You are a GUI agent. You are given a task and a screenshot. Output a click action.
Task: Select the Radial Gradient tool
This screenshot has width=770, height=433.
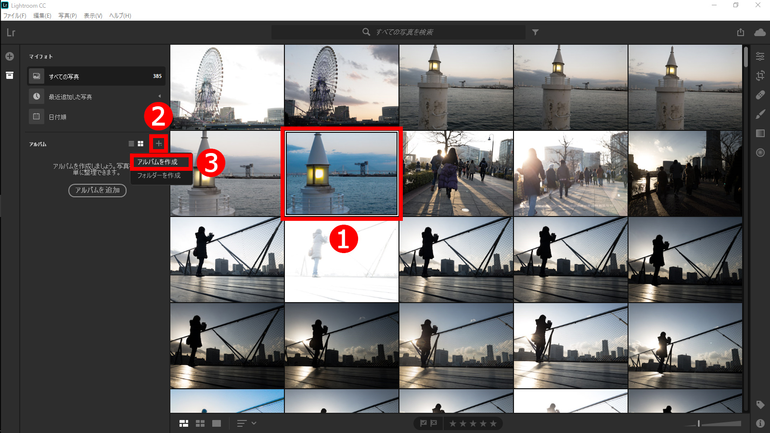[x=760, y=153]
